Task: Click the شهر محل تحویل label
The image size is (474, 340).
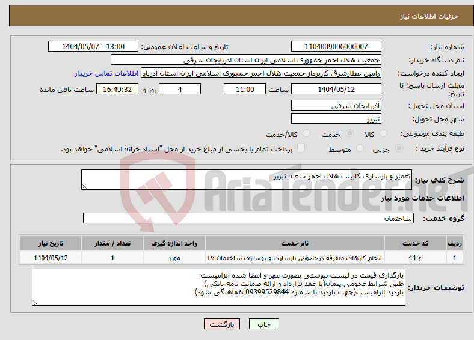Action: click(x=439, y=120)
